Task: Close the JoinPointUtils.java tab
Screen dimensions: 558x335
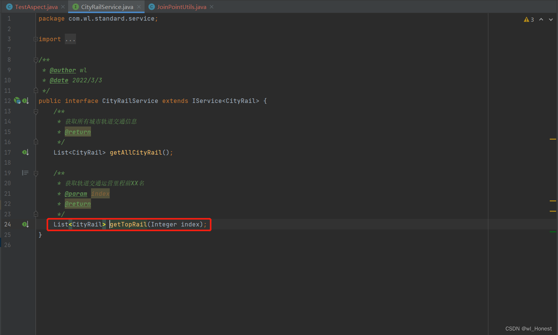Action: [212, 7]
